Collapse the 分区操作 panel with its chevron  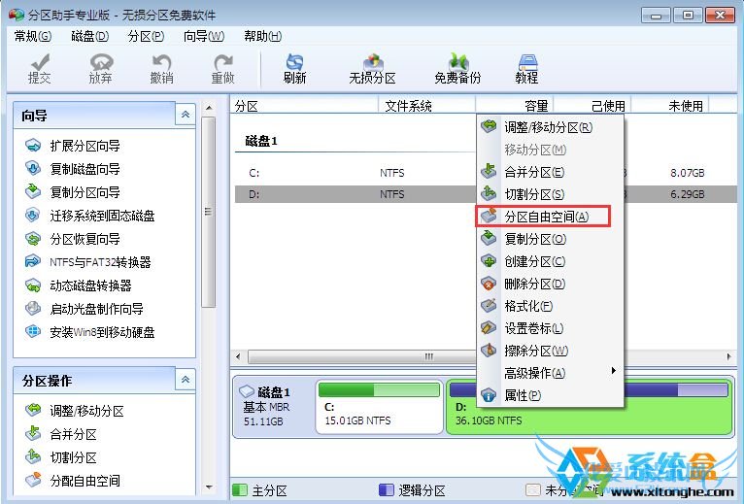[186, 379]
